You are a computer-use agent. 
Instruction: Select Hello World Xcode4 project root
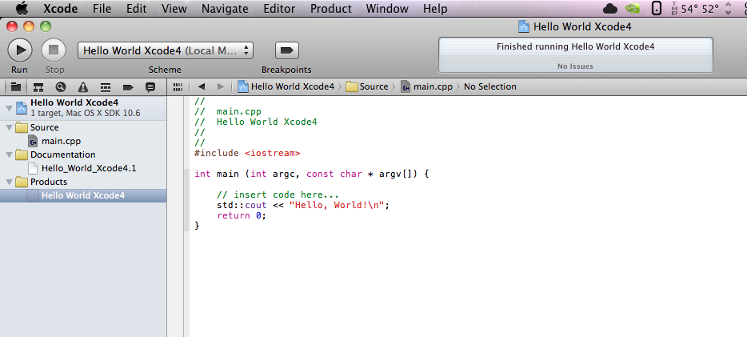pyautogui.click(x=83, y=108)
